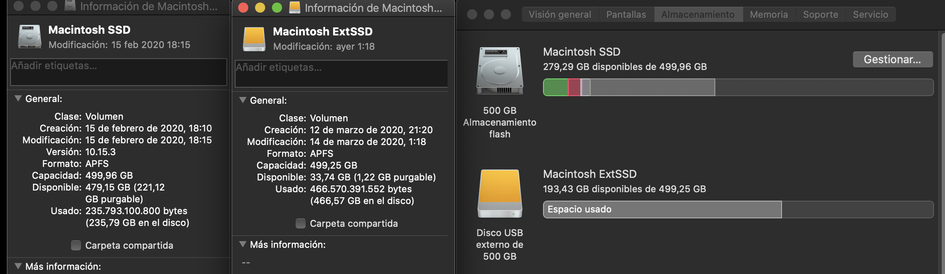The height and width of the screenshot is (274, 945).
Task: Collapse the General section of Macintosh ExtSSD
Action: (243, 100)
